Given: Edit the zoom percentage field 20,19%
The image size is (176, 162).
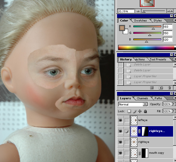Looking at the screenshot, I should (x=126, y=11).
